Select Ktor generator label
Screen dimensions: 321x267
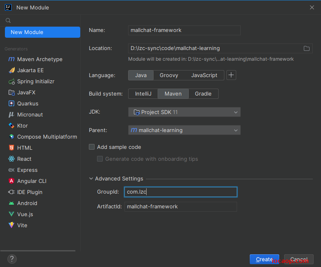(22, 126)
